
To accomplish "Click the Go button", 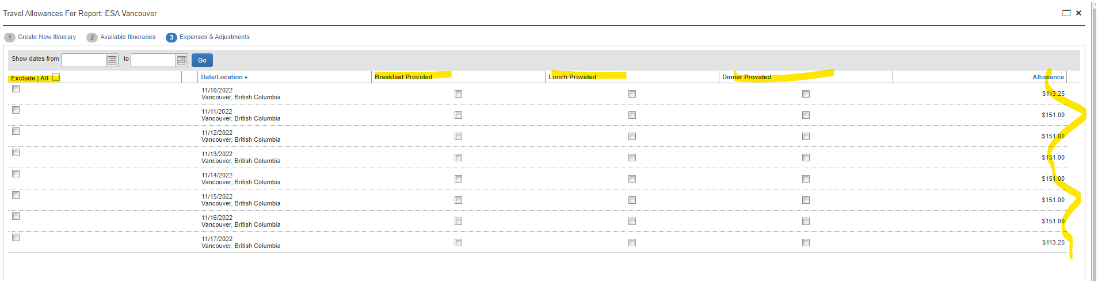I will (202, 60).
